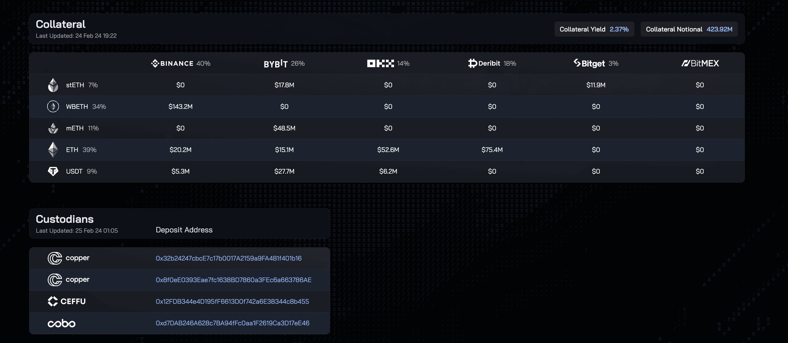Open Cobo deposit address 0xd7DAB link
The image size is (788, 343).
[x=233, y=323]
